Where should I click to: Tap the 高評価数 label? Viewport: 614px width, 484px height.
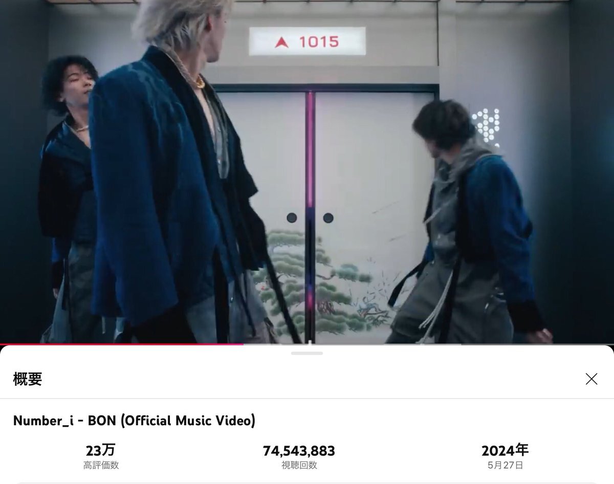tap(101, 465)
